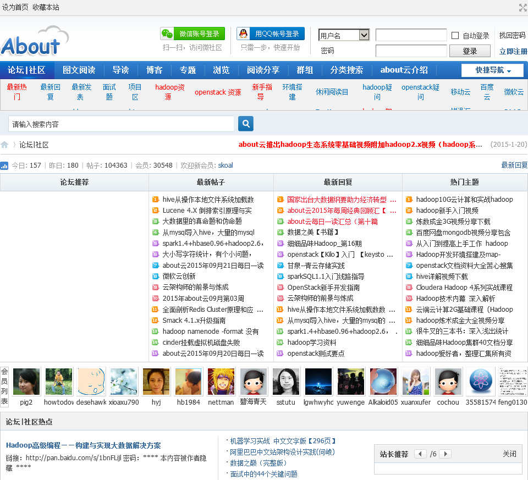The width and height of the screenshot is (528, 480).
Task: Open Alkaloid05 member avatar
Action: 383,382
